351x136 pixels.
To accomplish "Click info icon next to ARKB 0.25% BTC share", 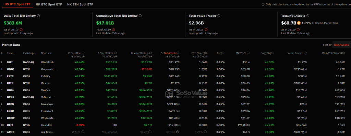I will point(206,132).
